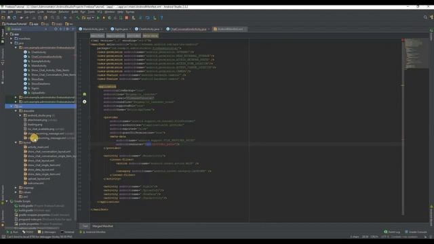Click the Save All toolbar icon
Image resolution: width=434 pixels, height=244 pixels.
click(9, 18)
